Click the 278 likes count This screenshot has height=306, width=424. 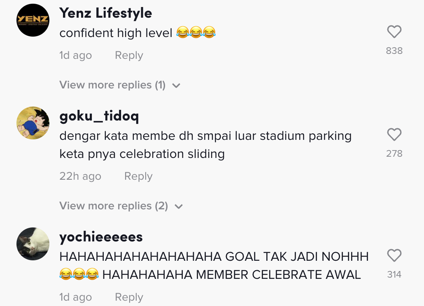pos(394,154)
